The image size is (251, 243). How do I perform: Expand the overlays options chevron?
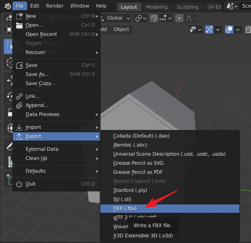pyautogui.click(x=238, y=29)
